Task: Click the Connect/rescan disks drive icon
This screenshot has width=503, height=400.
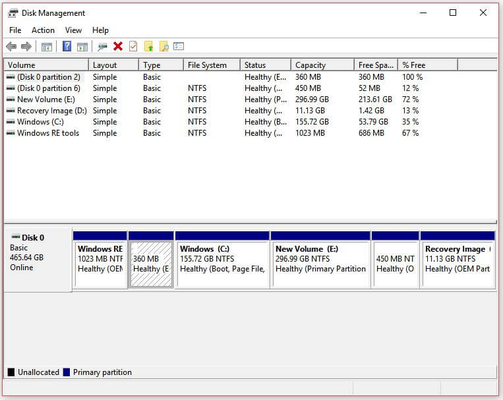Action: tap(102, 47)
